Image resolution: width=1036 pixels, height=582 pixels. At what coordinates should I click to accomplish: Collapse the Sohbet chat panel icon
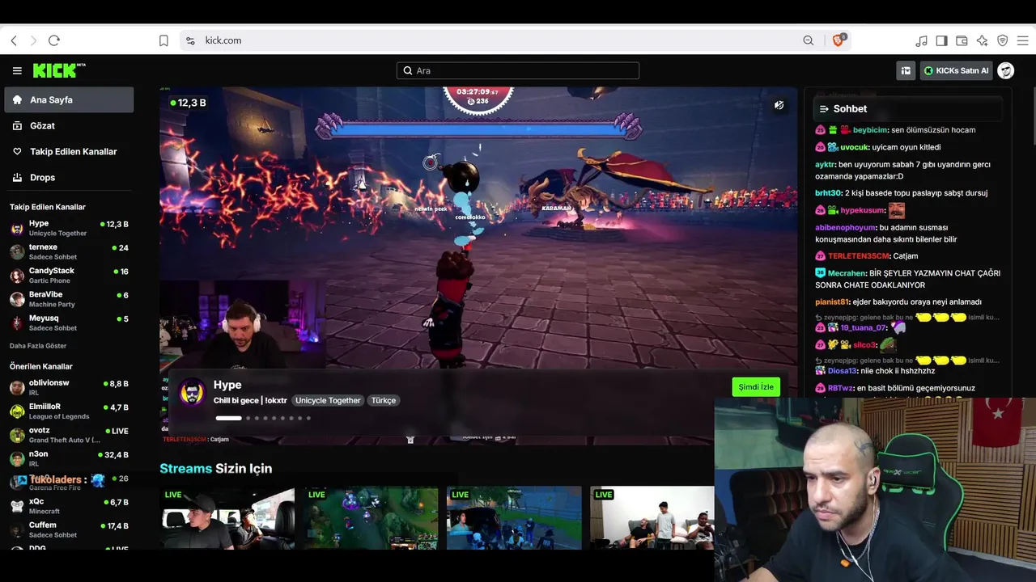(824, 109)
